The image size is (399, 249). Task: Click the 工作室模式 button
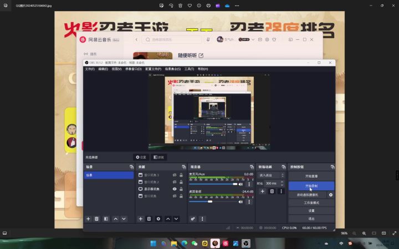tap(311, 203)
